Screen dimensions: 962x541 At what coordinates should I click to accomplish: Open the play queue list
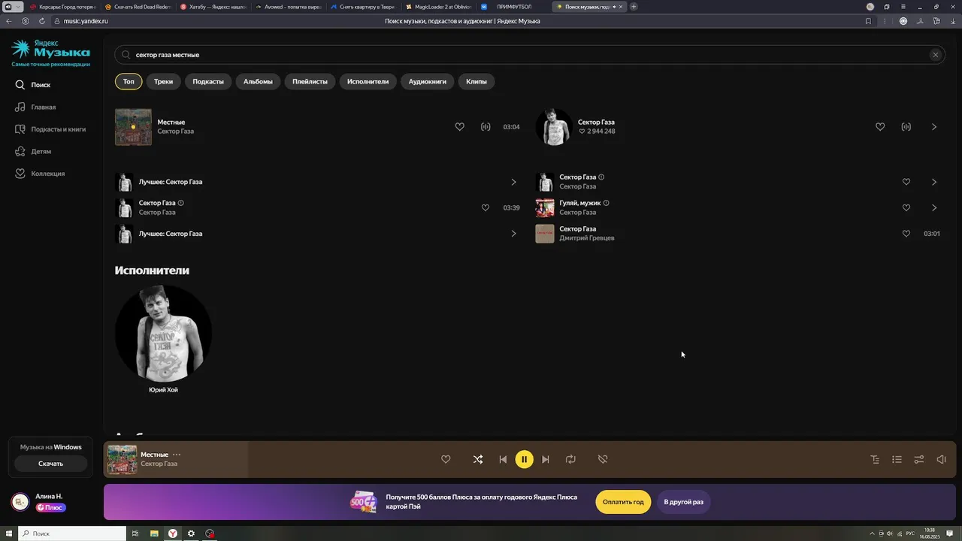(897, 459)
